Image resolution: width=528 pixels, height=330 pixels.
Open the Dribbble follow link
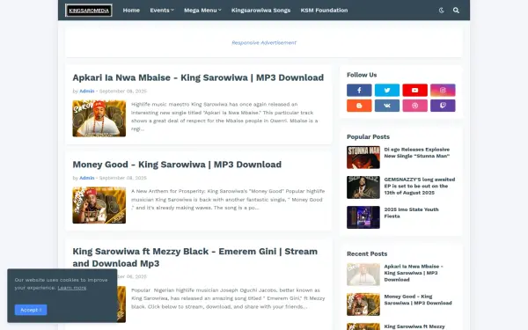414,106
